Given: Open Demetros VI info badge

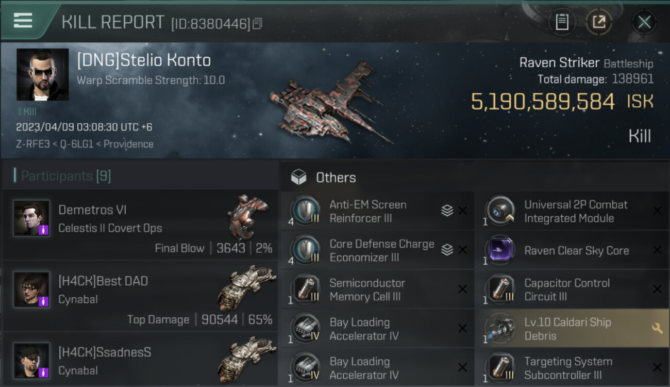Looking at the screenshot, I should pyautogui.click(x=44, y=230).
